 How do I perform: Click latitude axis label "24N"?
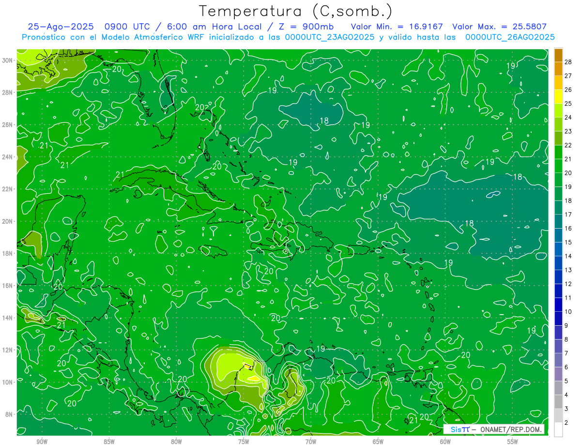(x=7, y=157)
